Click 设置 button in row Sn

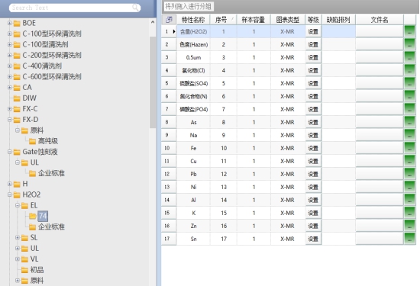point(313,239)
